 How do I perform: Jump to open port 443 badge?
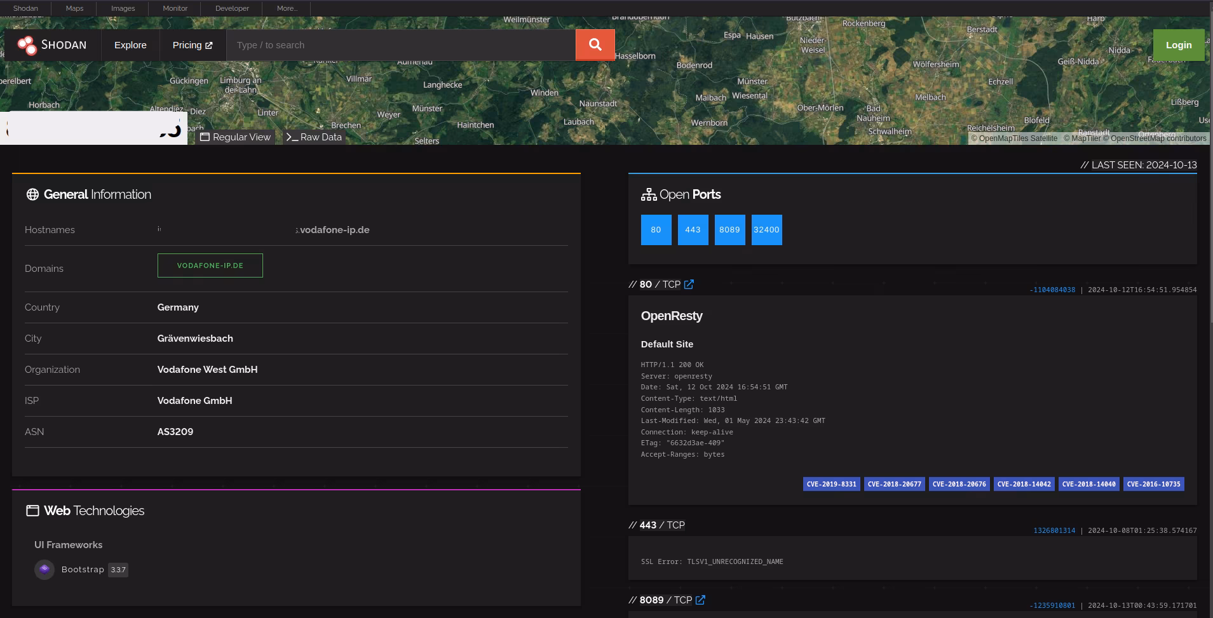(x=693, y=230)
